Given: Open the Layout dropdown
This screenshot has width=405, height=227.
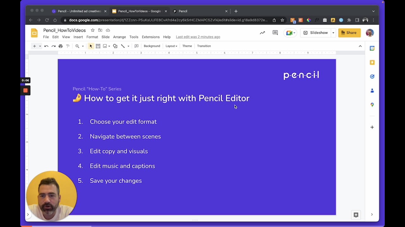Looking at the screenshot, I should pos(171,46).
